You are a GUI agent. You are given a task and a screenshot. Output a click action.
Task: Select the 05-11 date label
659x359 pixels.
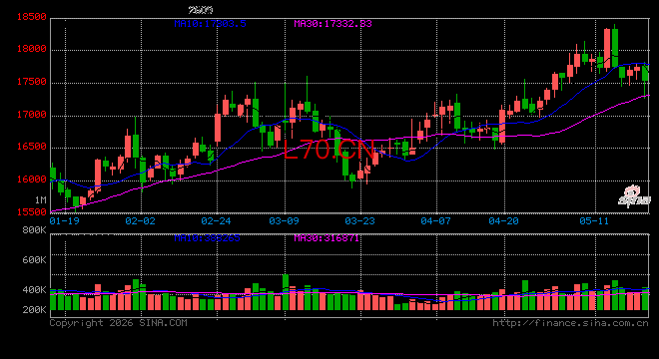pos(594,220)
